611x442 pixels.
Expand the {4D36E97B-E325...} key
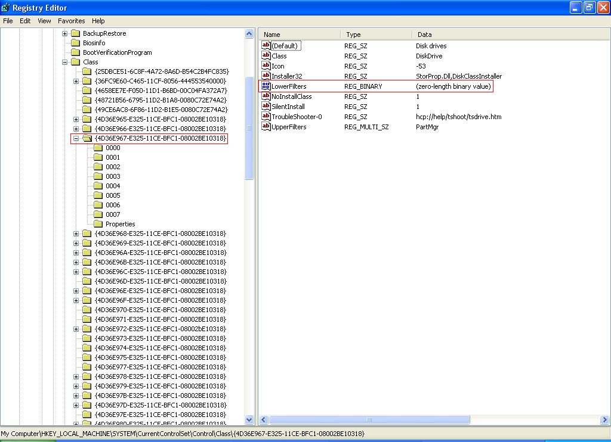point(76,396)
